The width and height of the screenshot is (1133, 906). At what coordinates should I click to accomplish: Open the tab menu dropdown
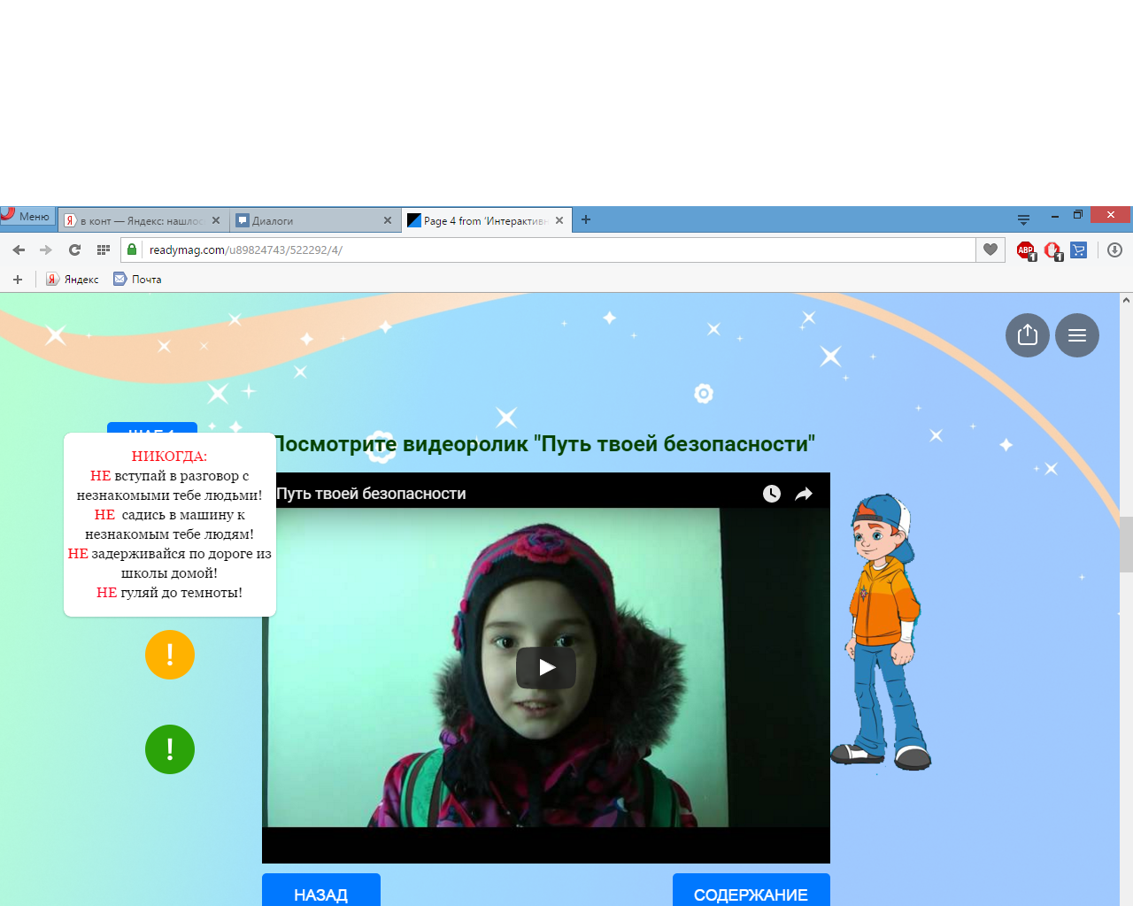click(1023, 219)
